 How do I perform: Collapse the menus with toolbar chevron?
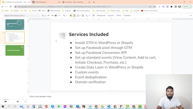(191, 16)
